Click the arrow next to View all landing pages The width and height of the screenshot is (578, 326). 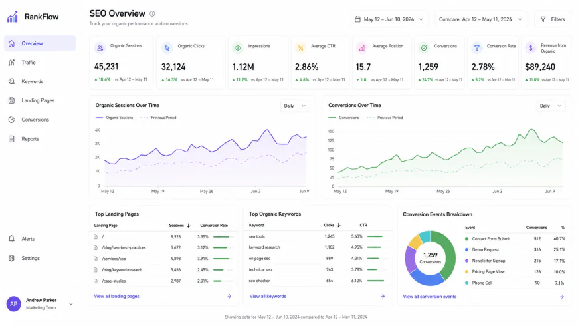pos(229,297)
